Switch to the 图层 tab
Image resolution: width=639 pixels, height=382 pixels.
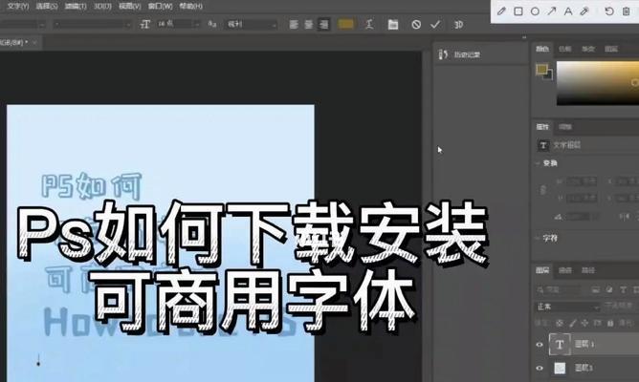click(542, 270)
